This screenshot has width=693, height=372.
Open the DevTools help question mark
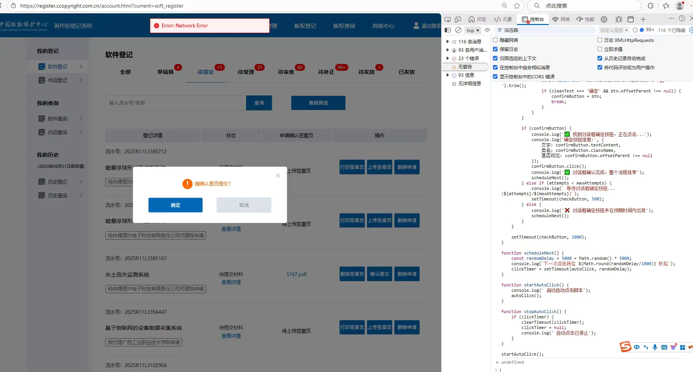pyautogui.click(x=682, y=18)
